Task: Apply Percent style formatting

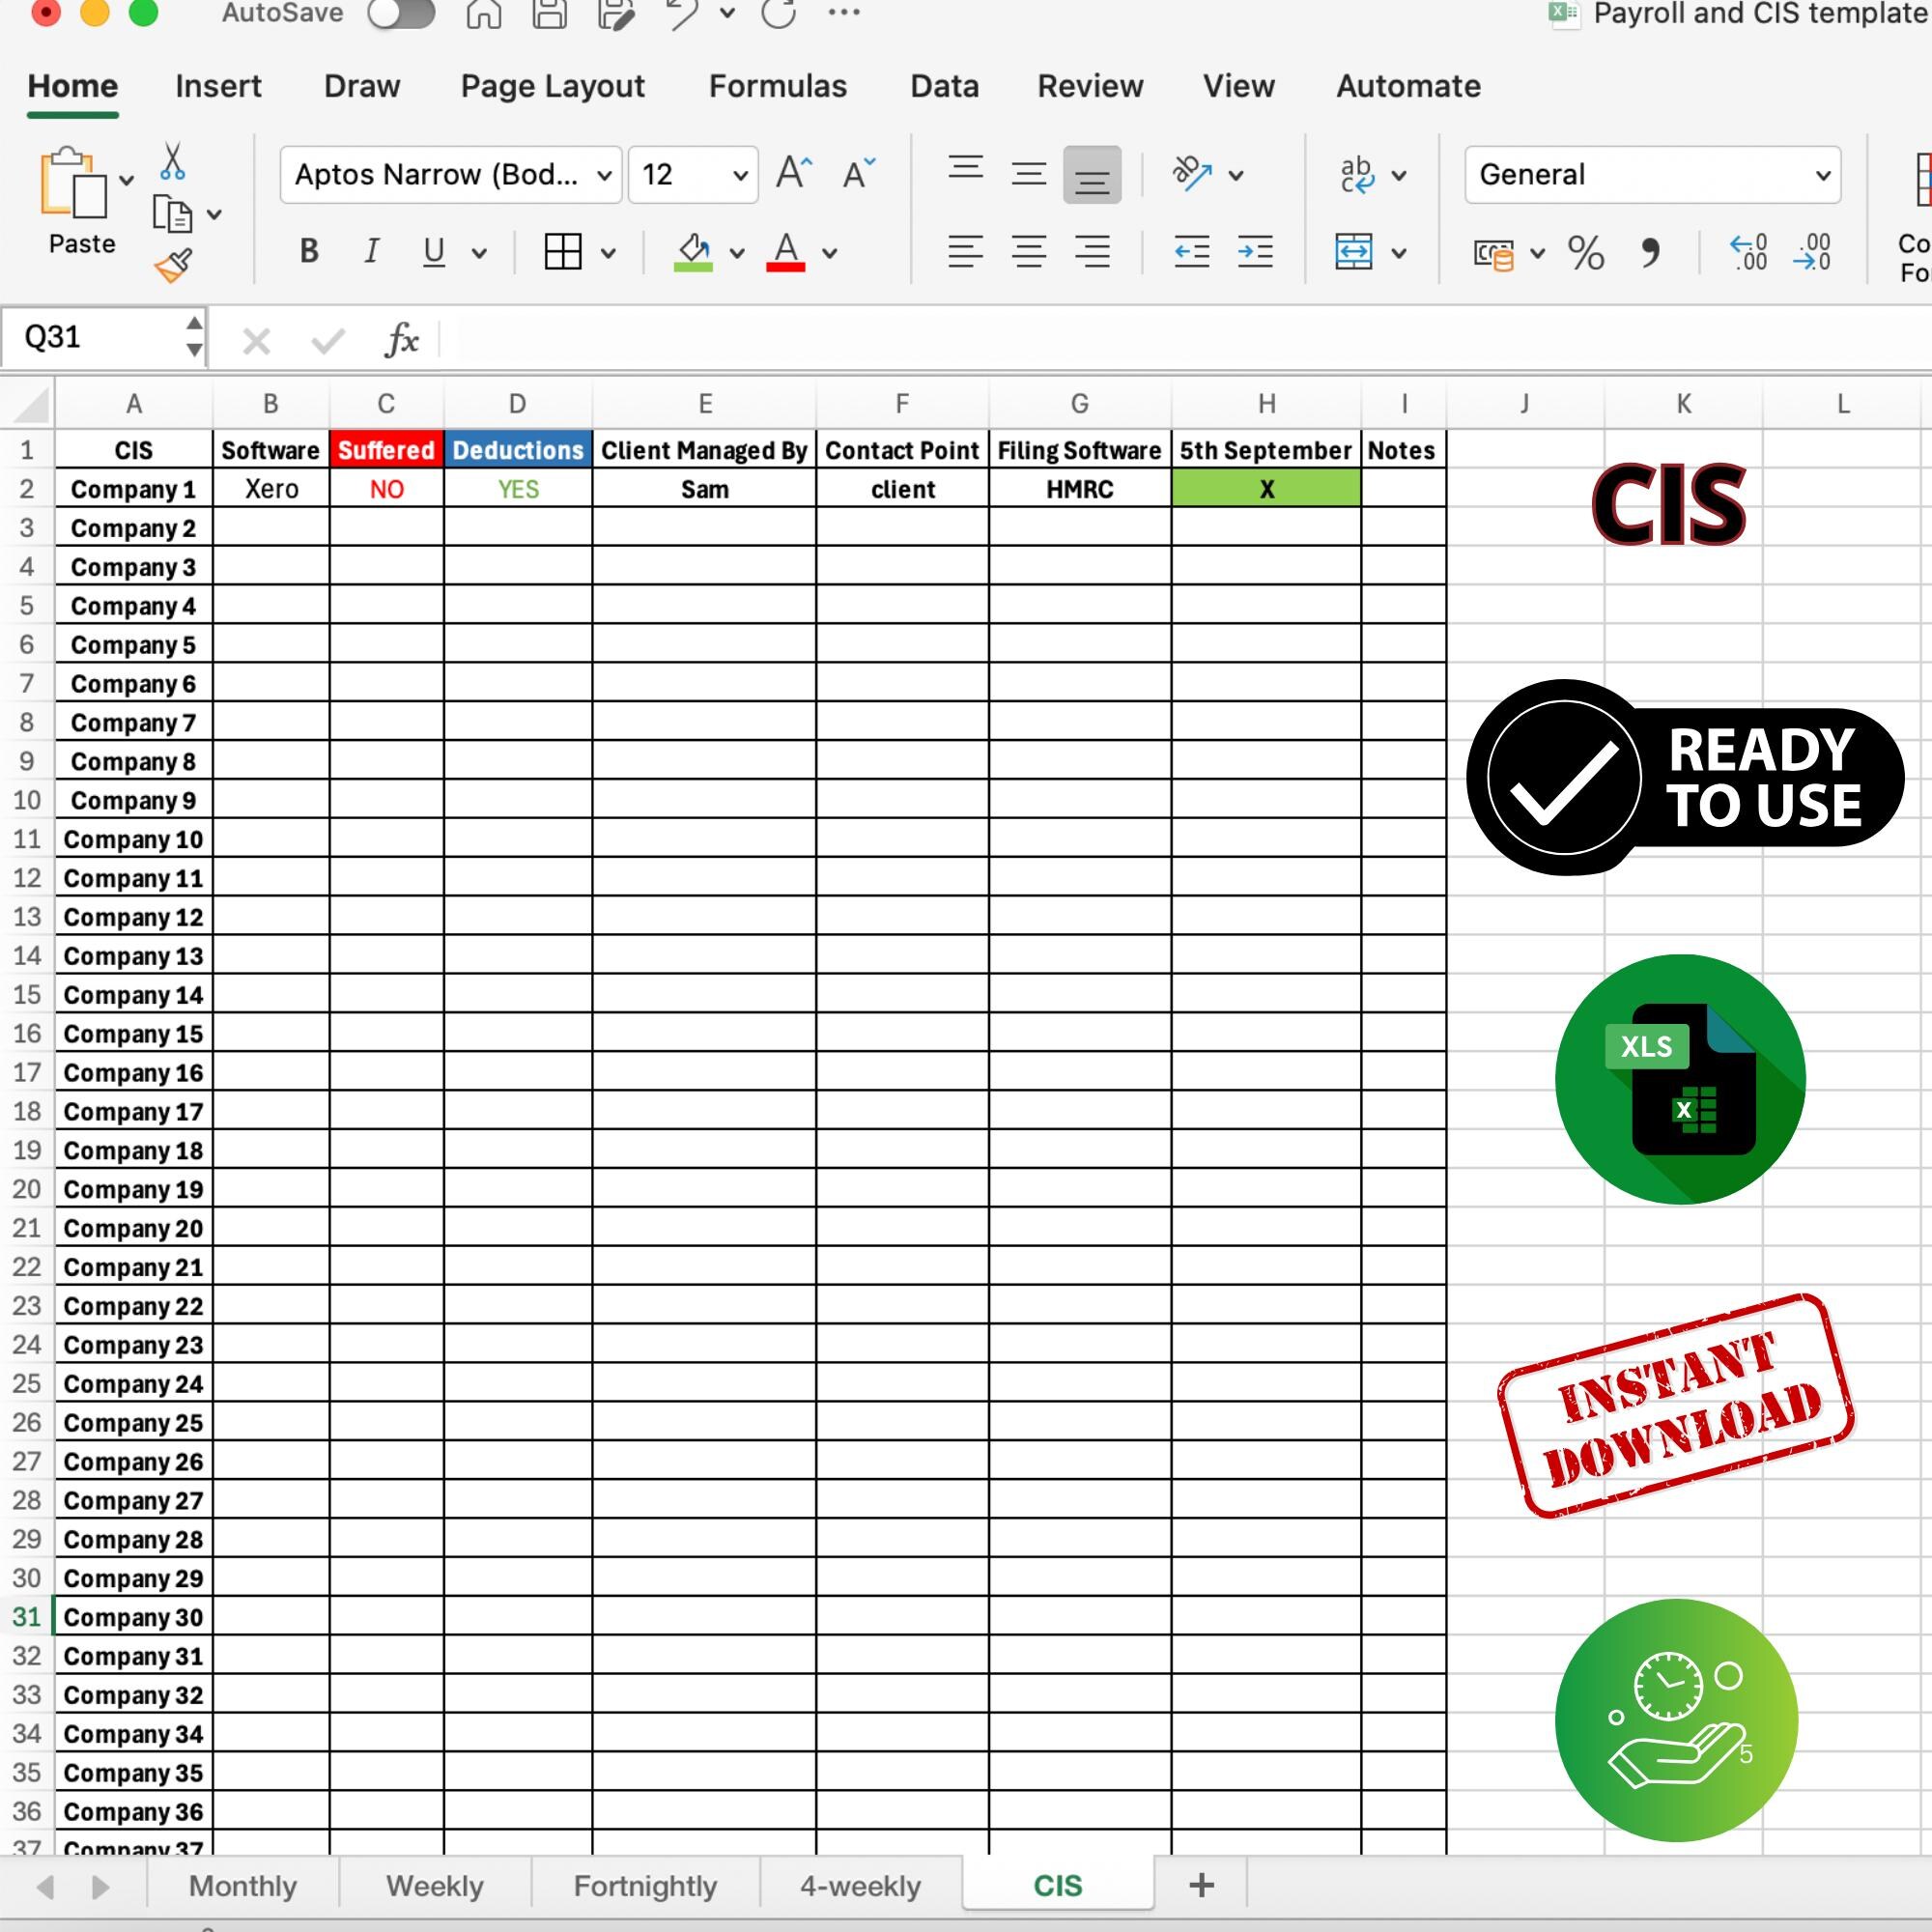Action: pyautogui.click(x=1586, y=253)
